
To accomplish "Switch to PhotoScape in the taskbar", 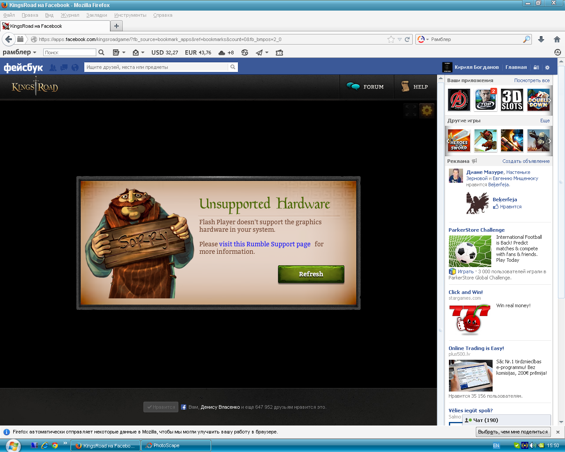I will [x=176, y=446].
